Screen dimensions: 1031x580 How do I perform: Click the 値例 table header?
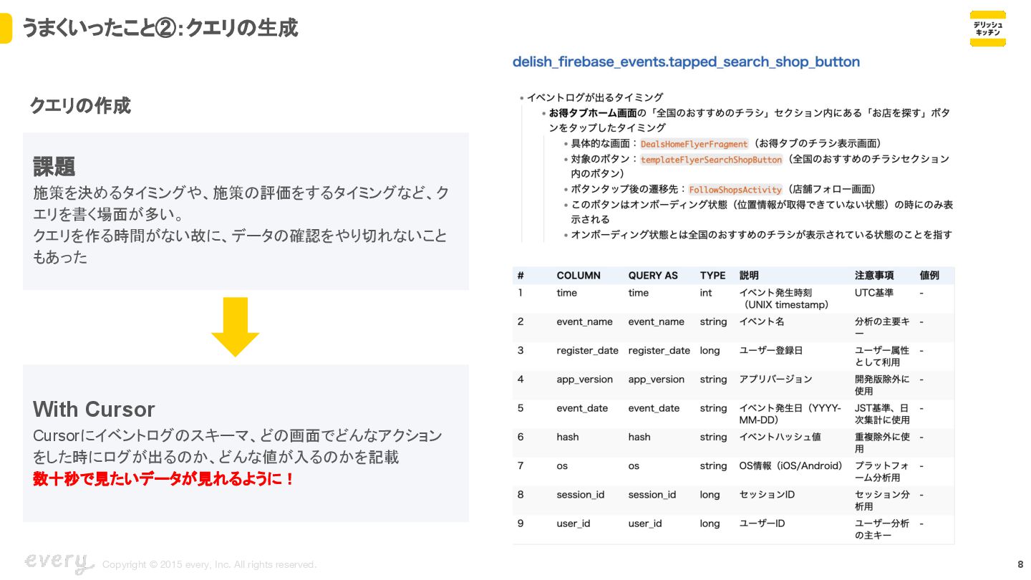pos(929,276)
